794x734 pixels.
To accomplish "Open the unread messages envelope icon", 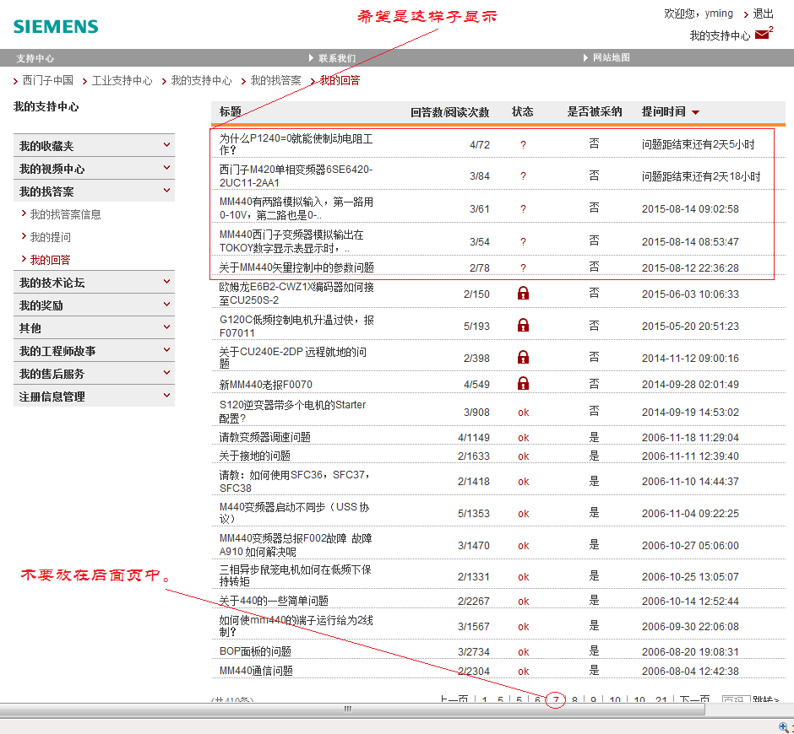I will [762, 35].
